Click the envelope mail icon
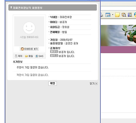 point(26,56)
